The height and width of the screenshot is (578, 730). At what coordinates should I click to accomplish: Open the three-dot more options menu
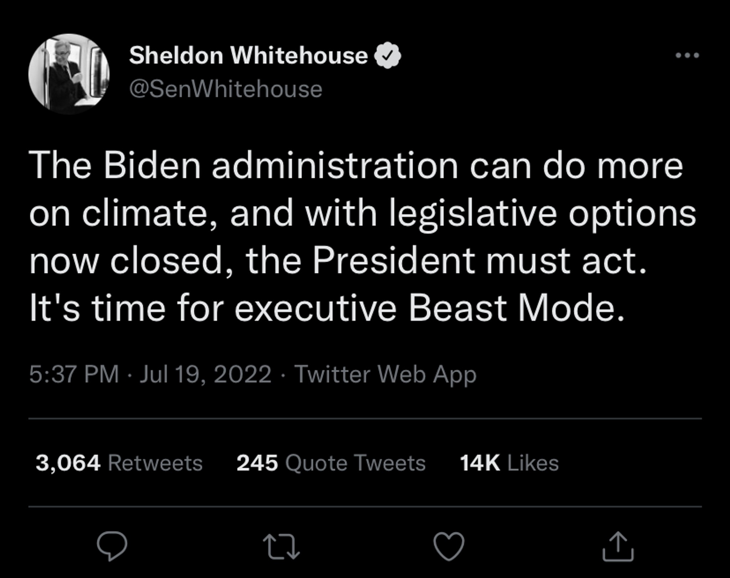[x=688, y=55]
